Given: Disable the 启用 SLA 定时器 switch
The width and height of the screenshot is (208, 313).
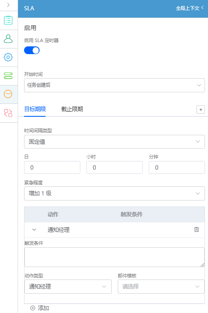Looking at the screenshot, I should click(x=32, y=50).
